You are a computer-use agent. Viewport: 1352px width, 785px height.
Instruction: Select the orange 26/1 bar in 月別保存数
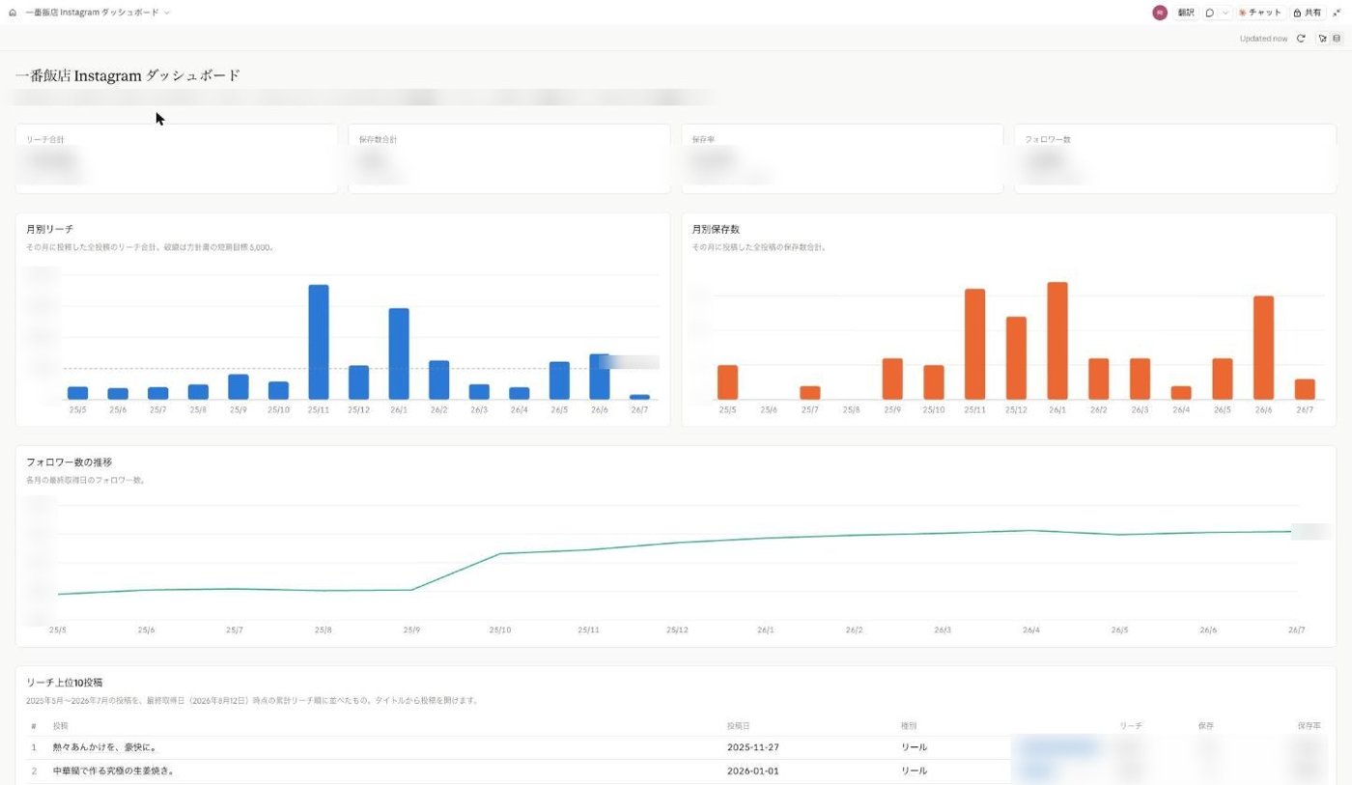[1057, 341]
